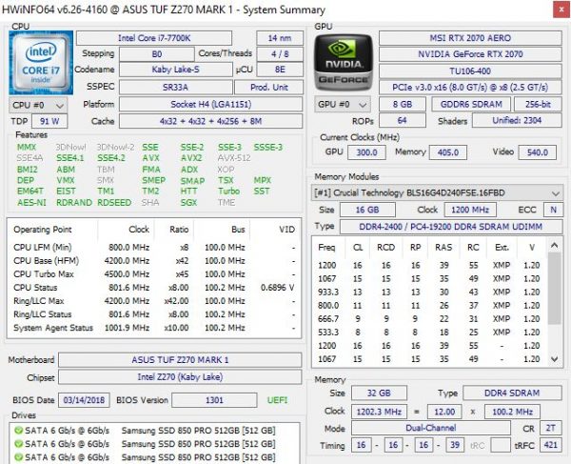
Task: Click the B0 stepping field
Action: [157, 54]
